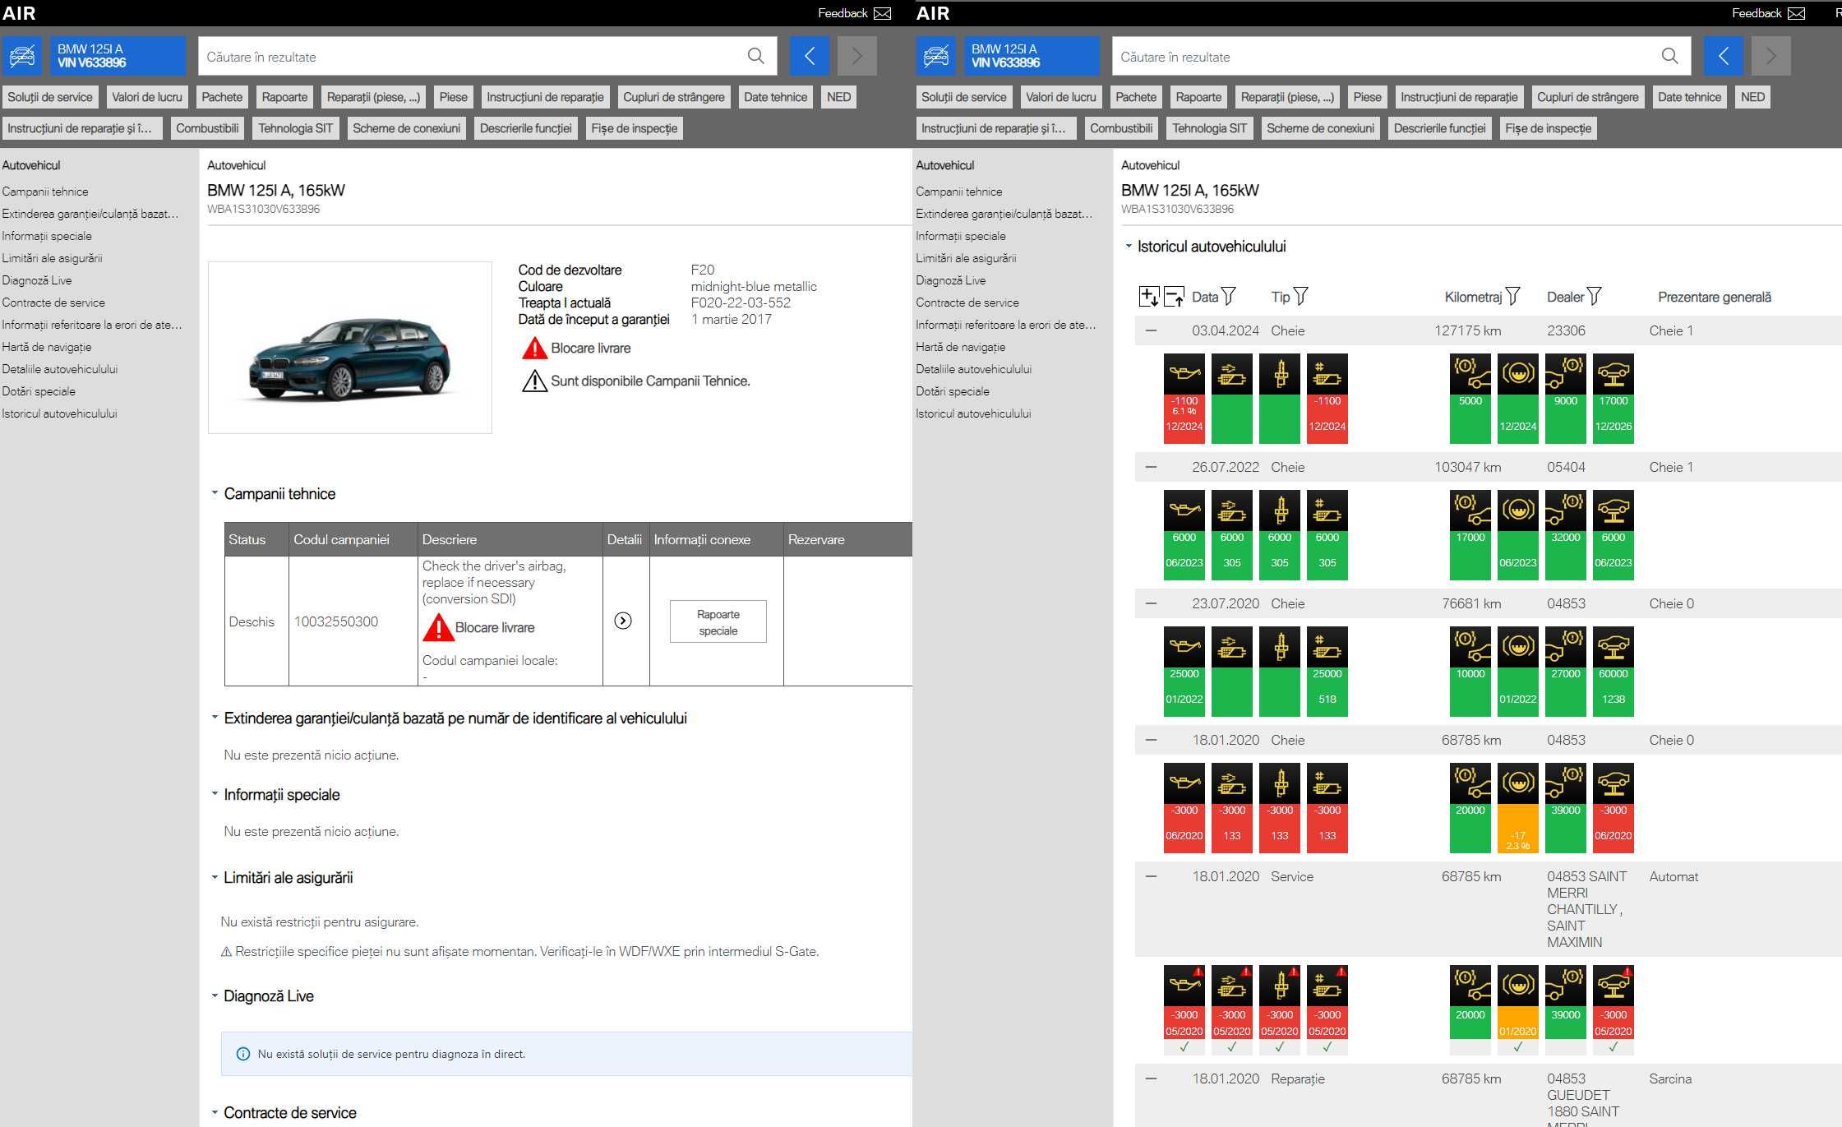1842x1127 pixels.
Task: Click BMW 125I A vehicle button in left window
Action: pyautogui.click(x=118, y=56)
